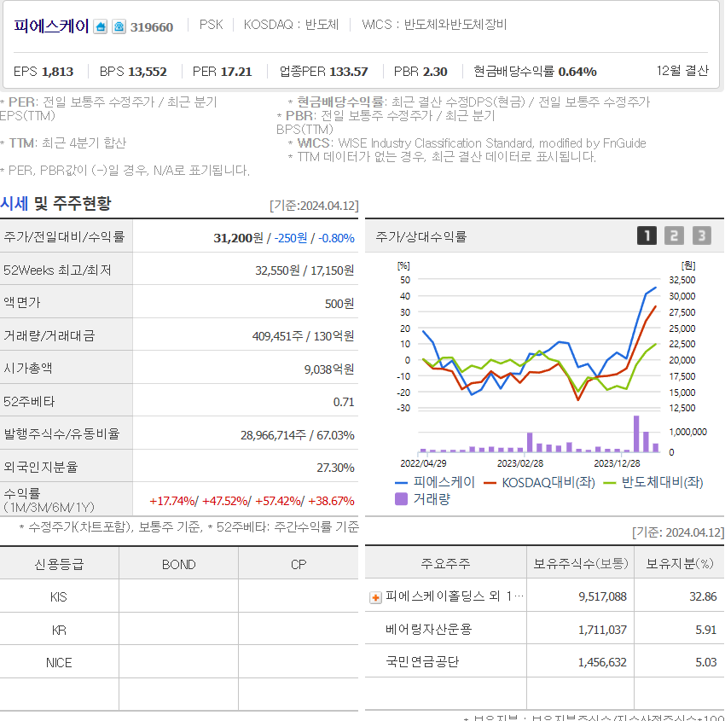Viewport: 725px width, 721px height.
Task: Select the stock code 319660
Action: coord(152,27)
